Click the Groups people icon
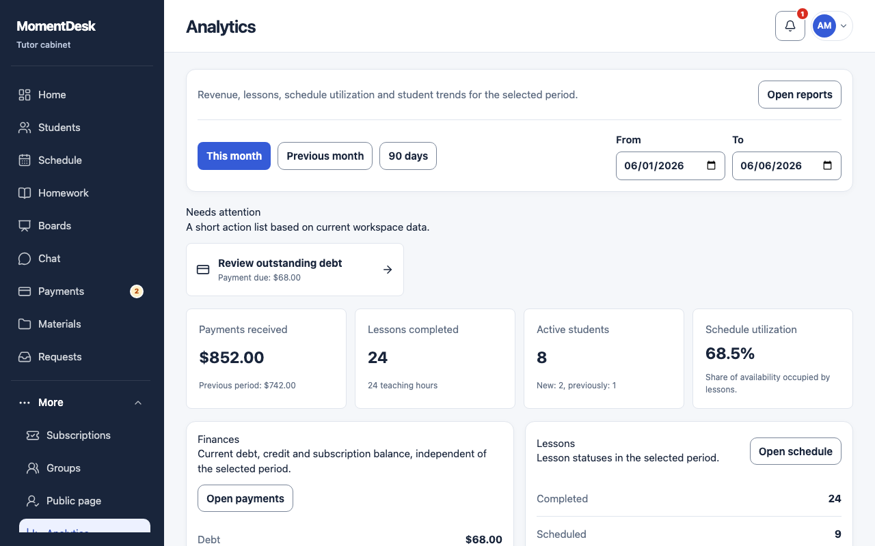The height and width of the screenshot is (546, 875). coord(33,468)
